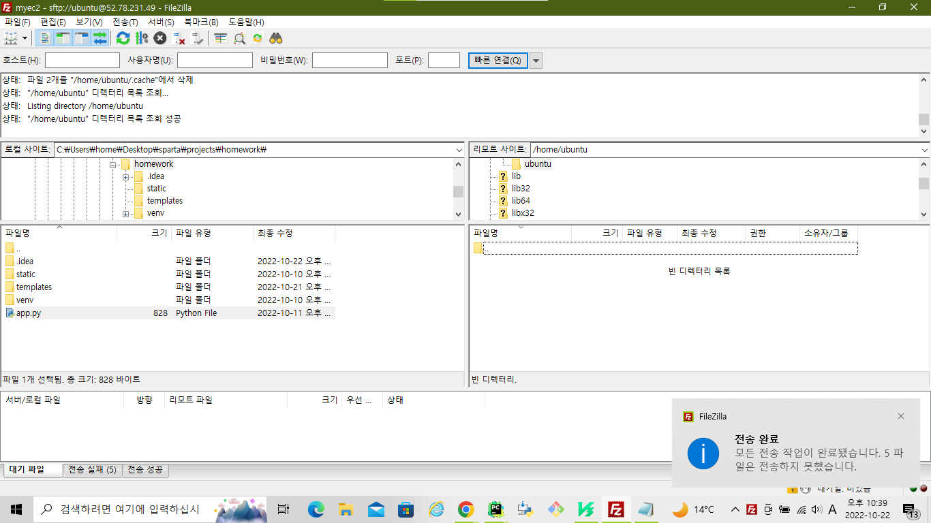This screenshot has height=523, width=931.
Task: Reconnect to the last server
Action: pyautogui.click(x=197, y=38)
